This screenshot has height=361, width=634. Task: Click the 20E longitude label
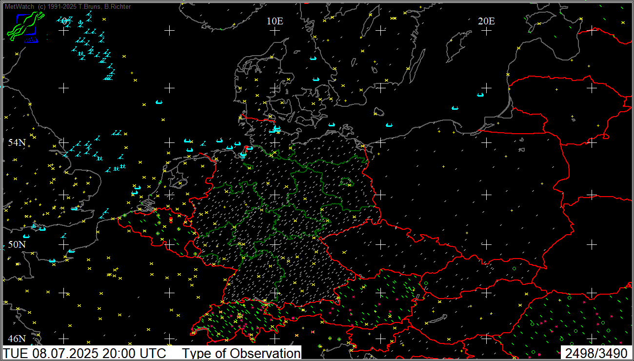486,21
